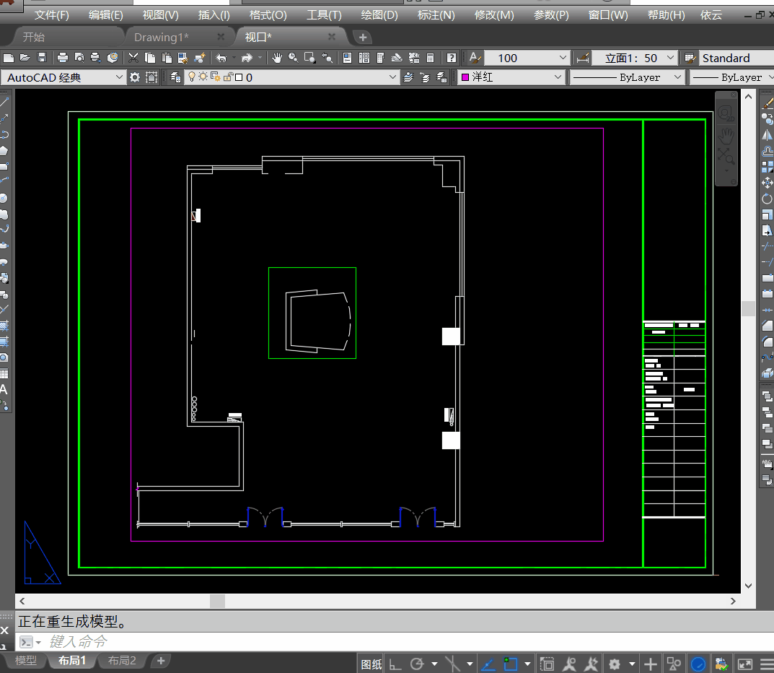This screenshot has width=774, height=673.
Task: Toggle layer on/off lightbulb icon
Action: click(192, 77)
